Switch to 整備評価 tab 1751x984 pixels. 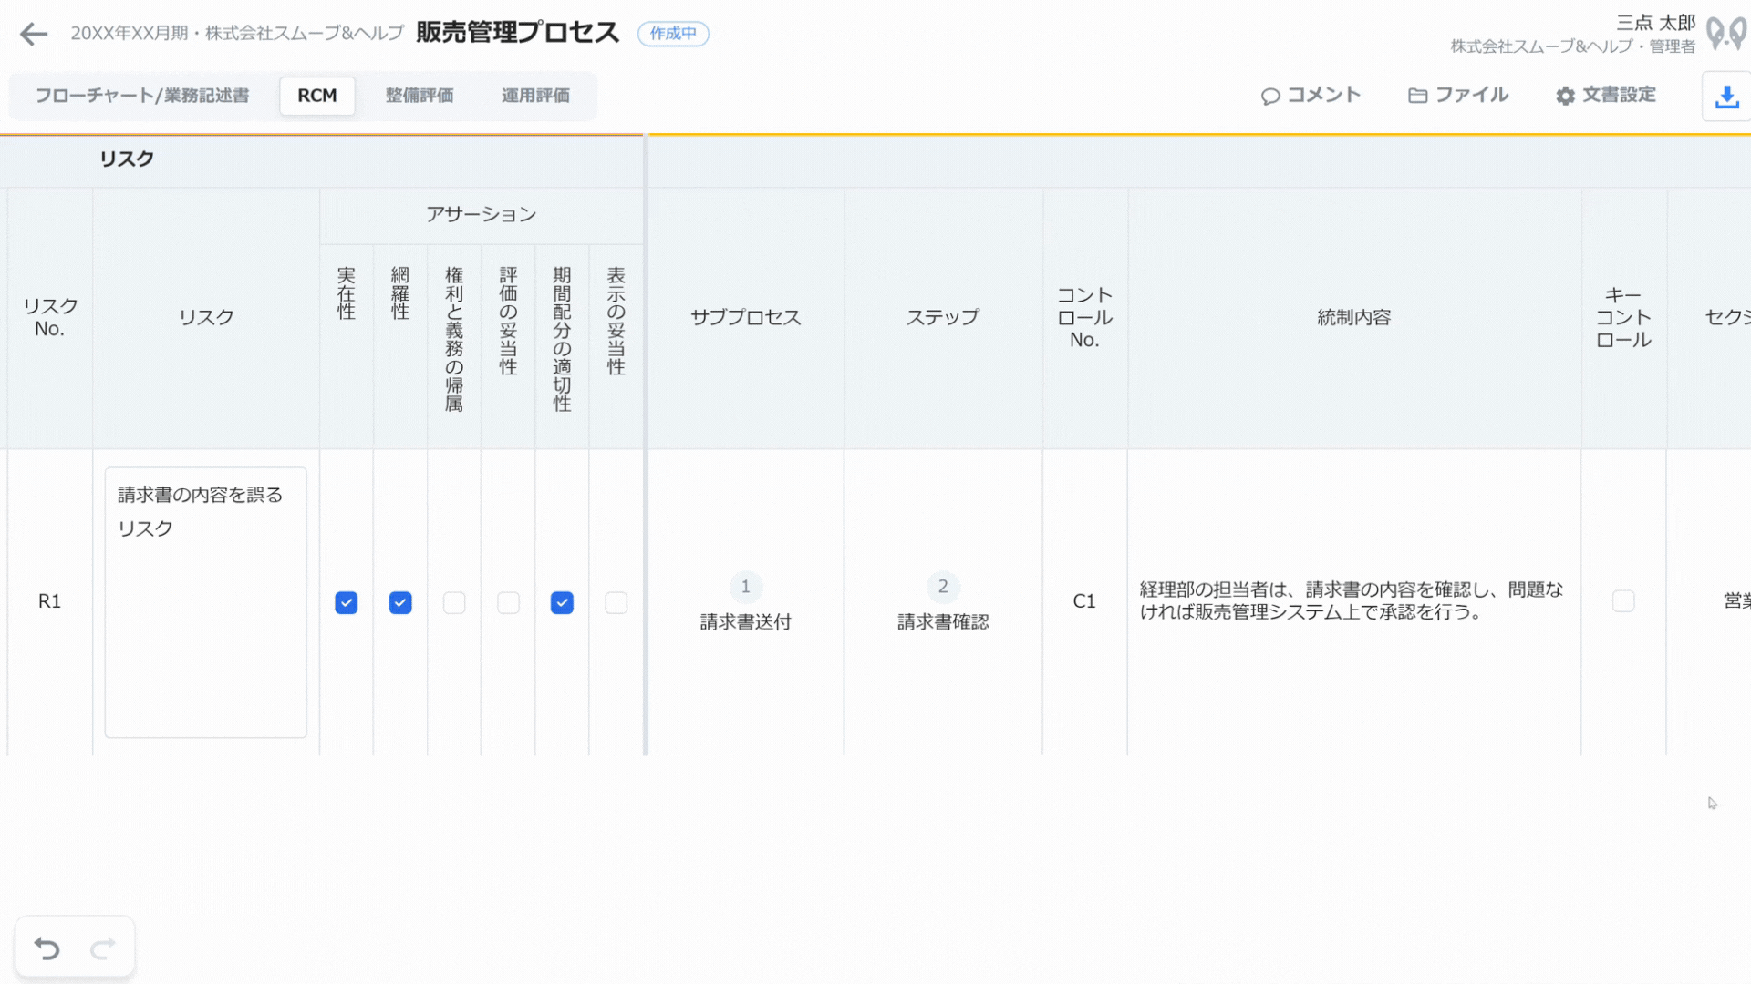420,96
